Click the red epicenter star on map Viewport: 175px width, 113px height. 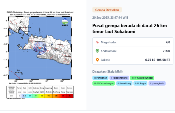pos(40,48)
